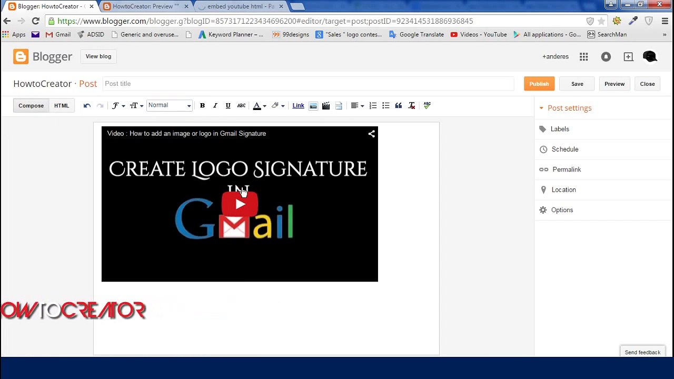This screenshot has width=674, height=379.
Task: Open the 99designs bookmark
Action: tap(291, 35)
